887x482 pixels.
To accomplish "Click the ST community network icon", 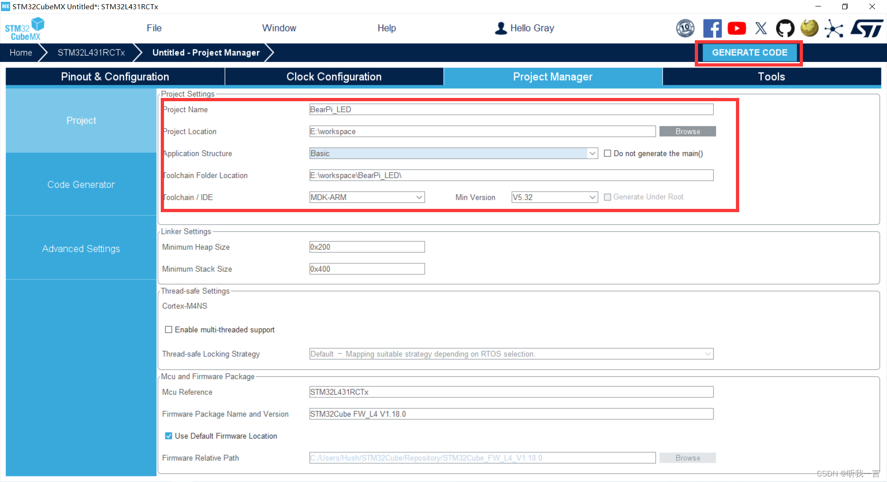I will point(834,29).
